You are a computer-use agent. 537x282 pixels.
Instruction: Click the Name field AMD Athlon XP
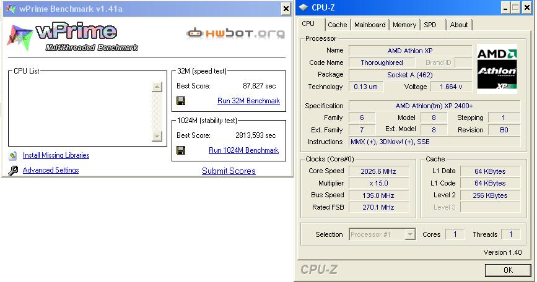410,51
